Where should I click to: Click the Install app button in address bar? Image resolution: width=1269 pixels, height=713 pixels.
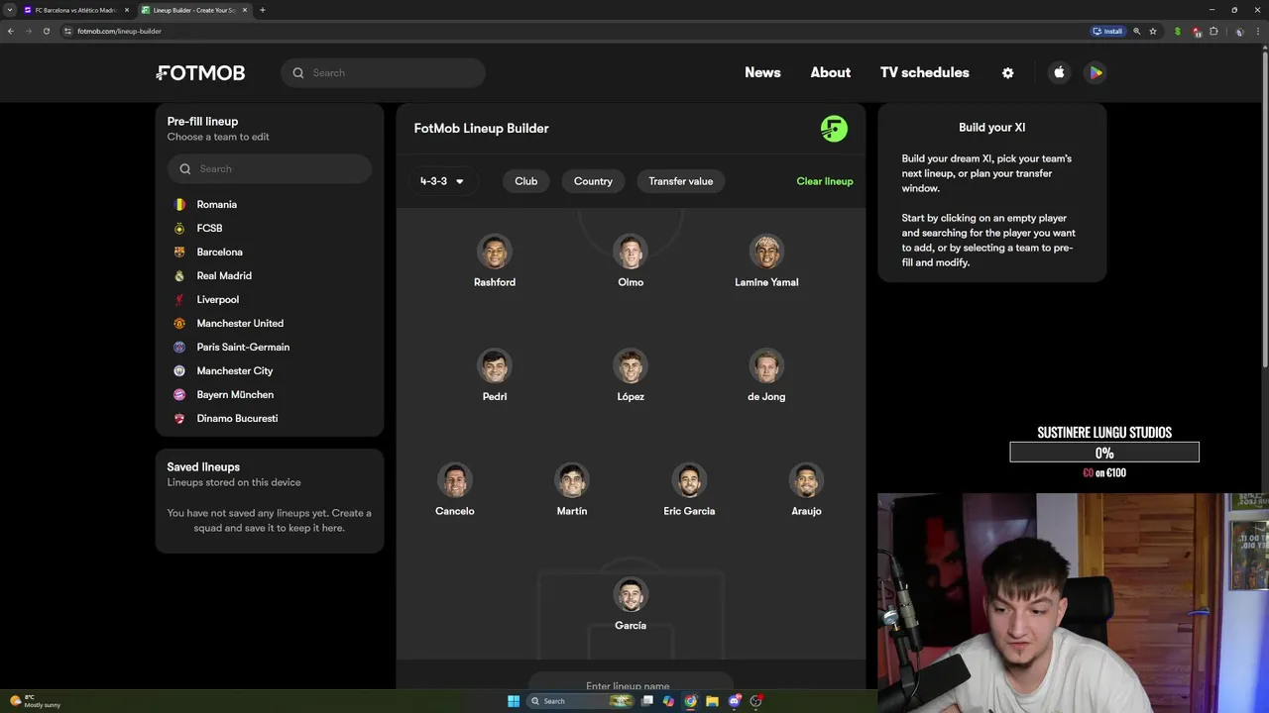point(1107,31)
